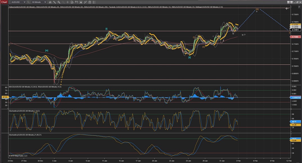Image resolution: width=302 pixels, height=163 pixels.
Task: Click the 3 Feb date label
Action: tap(238, 161)
